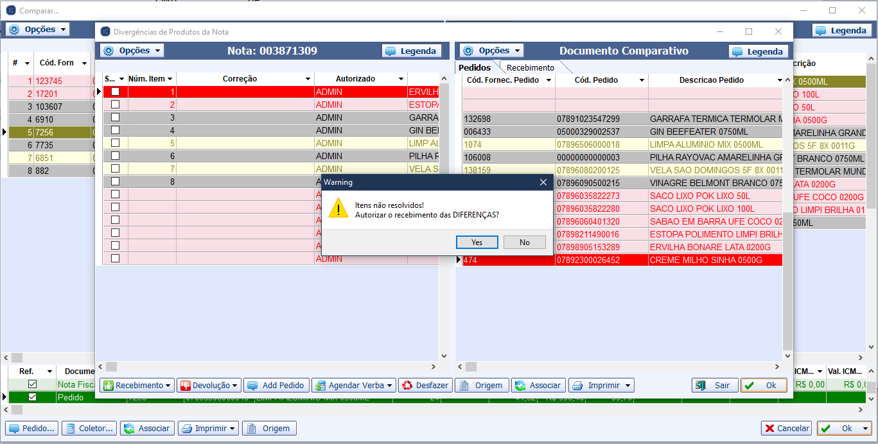Open the Imprimir dropdown in dialog toolbar

pyautogui.click(x=602, y=385)
